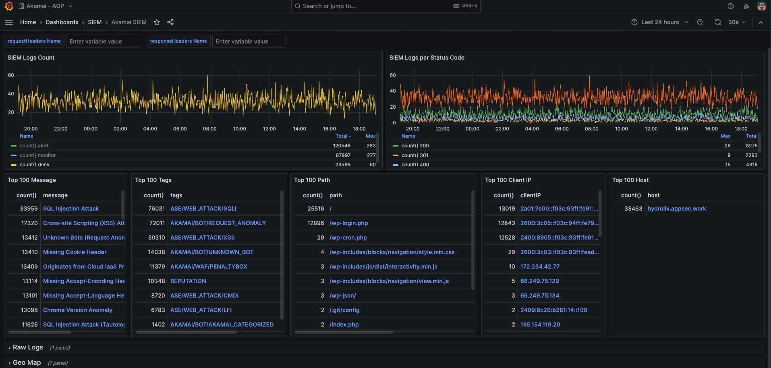Toggle count() 400 series in legend

[415, 165]
